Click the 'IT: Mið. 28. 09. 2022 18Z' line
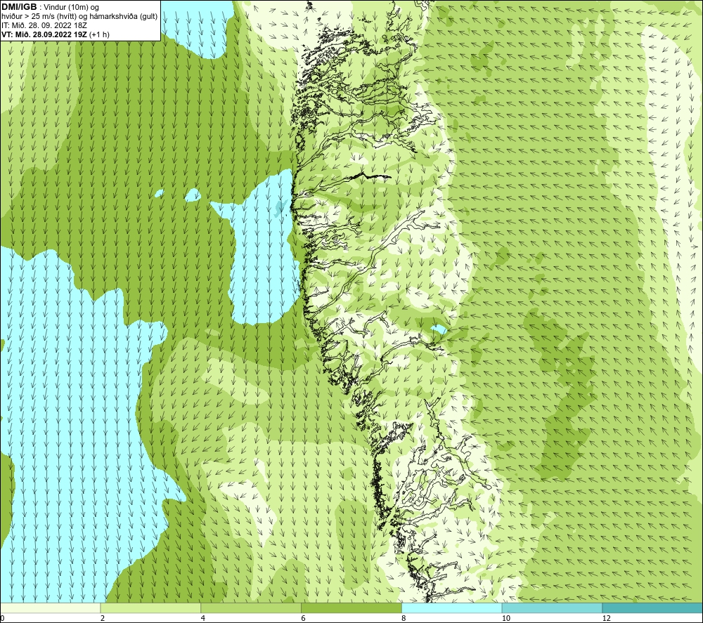 (44, 25)
